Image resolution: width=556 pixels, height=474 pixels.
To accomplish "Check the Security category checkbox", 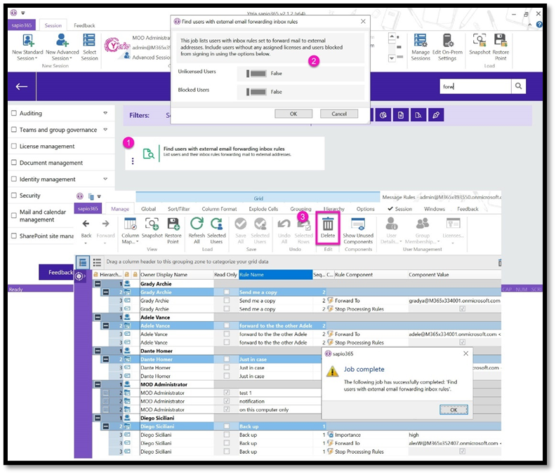I will (14, 195).
